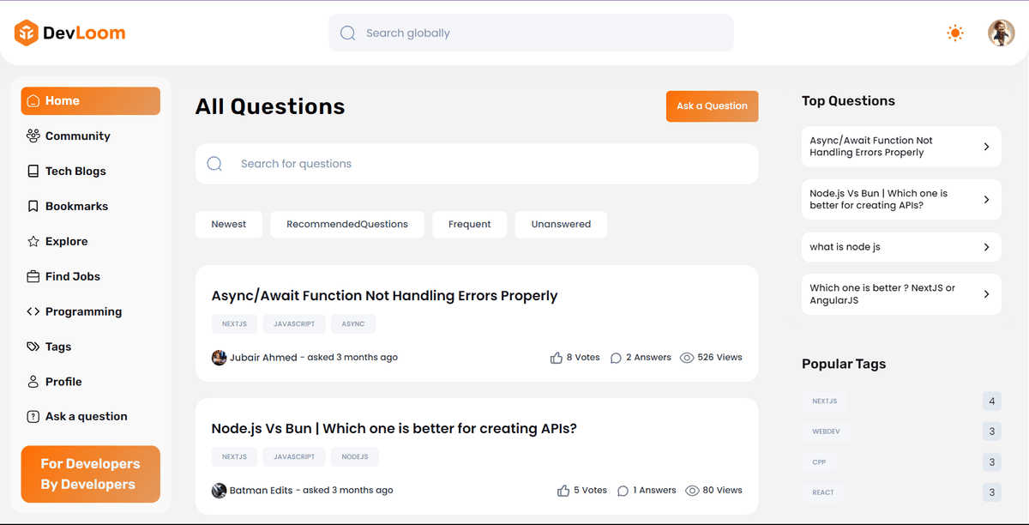The height and width of the screenshot is (525, 1029).
Task: Toggle the sun theme switcher icon
Action: coord(954,33)
